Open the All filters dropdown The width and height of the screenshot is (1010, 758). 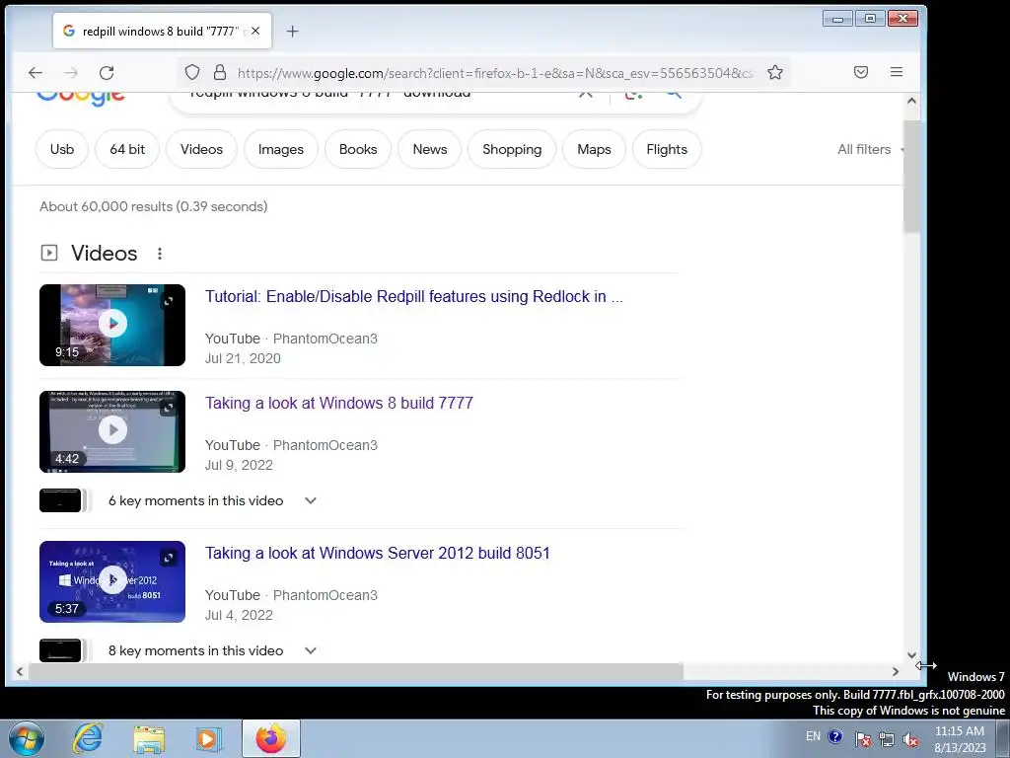point(870,150)
